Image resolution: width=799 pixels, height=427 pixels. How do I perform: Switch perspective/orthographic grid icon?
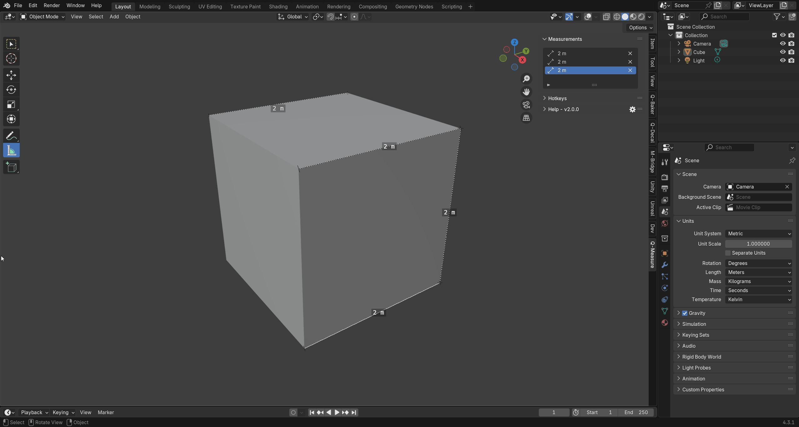click(526, 118)
